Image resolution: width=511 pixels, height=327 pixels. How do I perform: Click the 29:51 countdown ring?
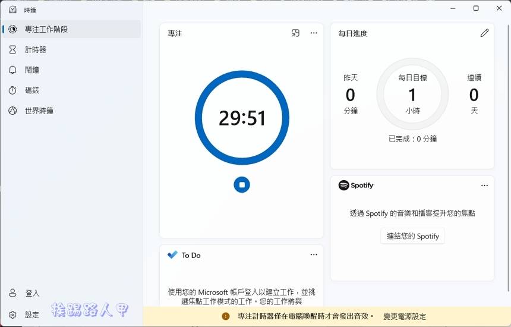(x=242, y=118)
